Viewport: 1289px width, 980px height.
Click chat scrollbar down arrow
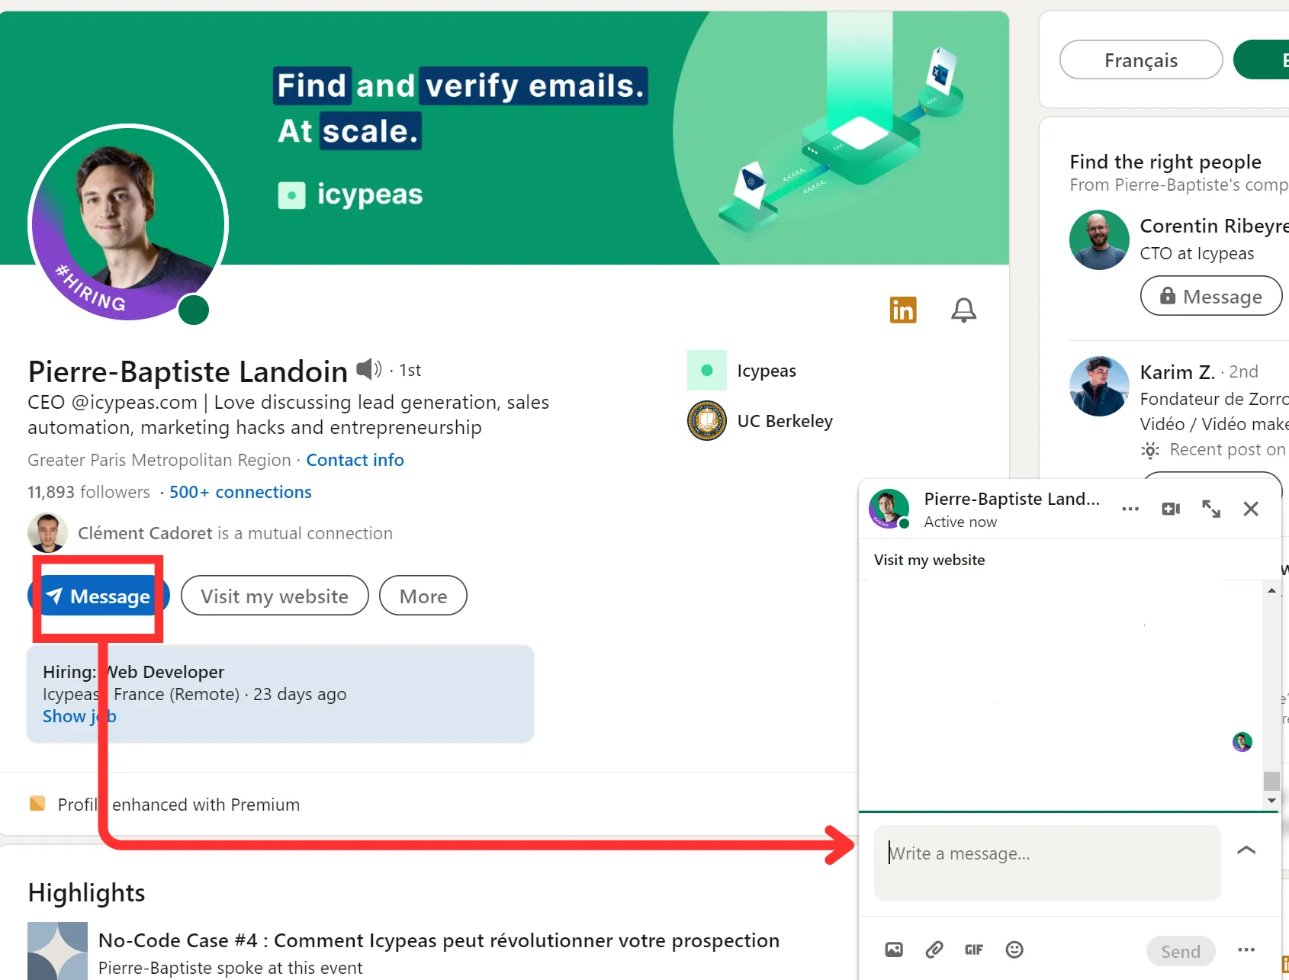click(1271, 801)
